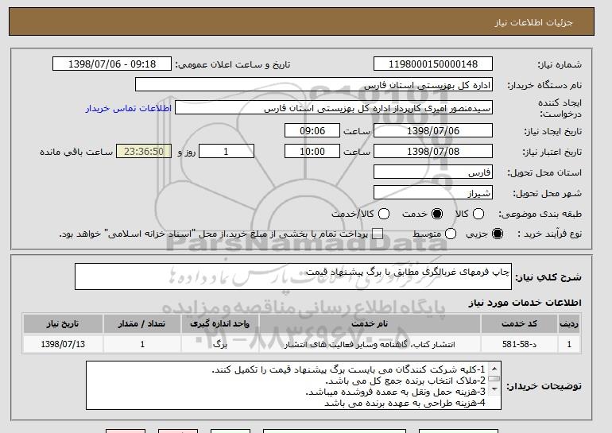Click the public announcement date-time field
612x433 pixels.
tap(112, 64)
